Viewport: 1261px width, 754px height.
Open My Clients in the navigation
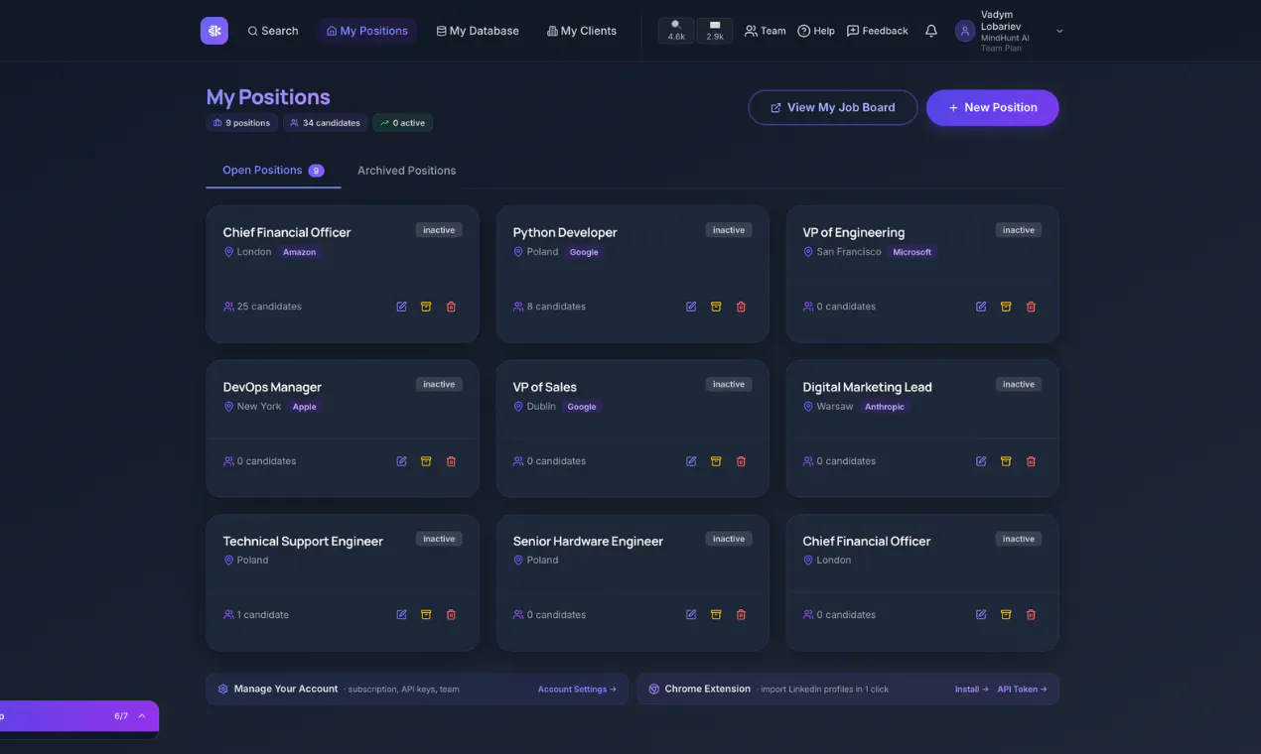coord(582,31)
